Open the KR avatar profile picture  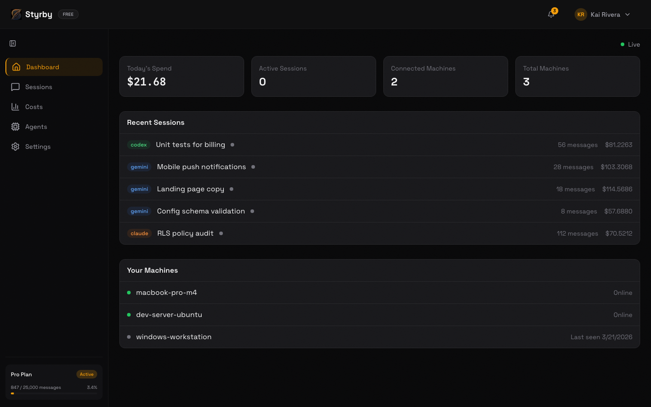point(580,14)
